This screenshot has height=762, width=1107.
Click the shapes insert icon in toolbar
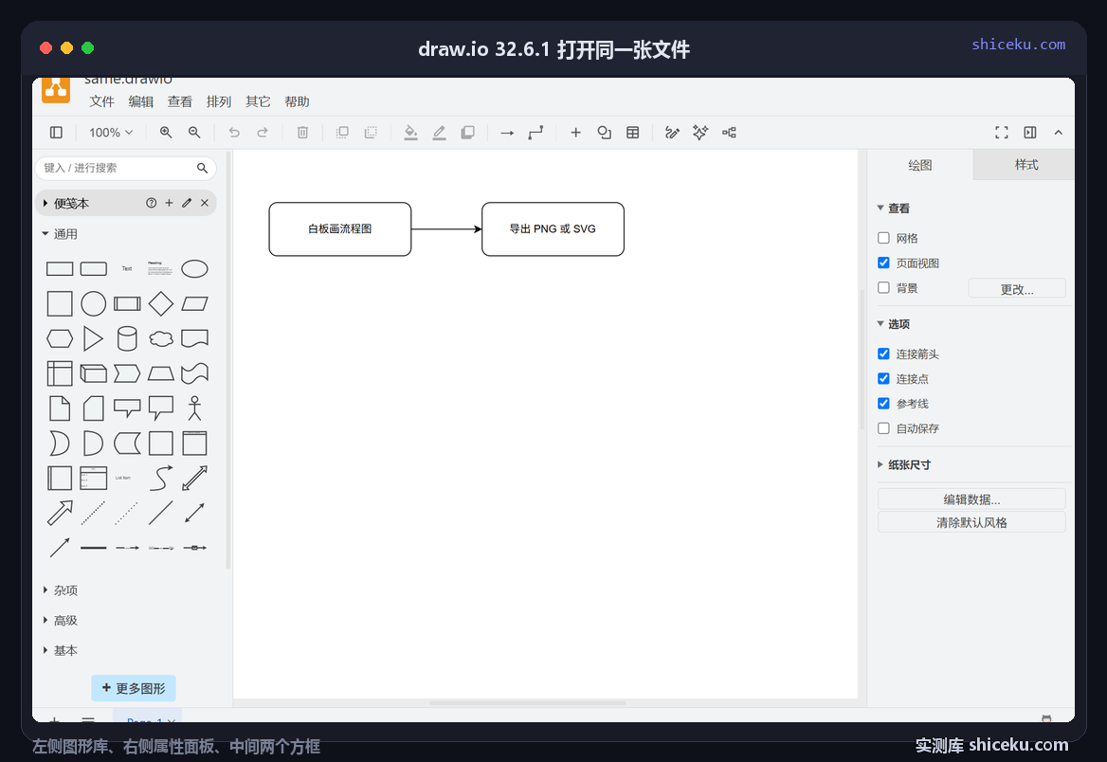[605, 133]
